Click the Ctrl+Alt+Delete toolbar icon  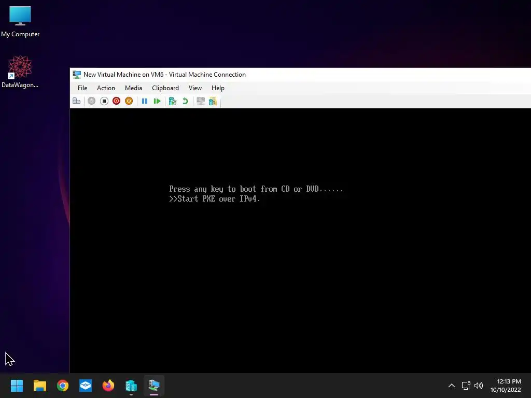point(77,101)
